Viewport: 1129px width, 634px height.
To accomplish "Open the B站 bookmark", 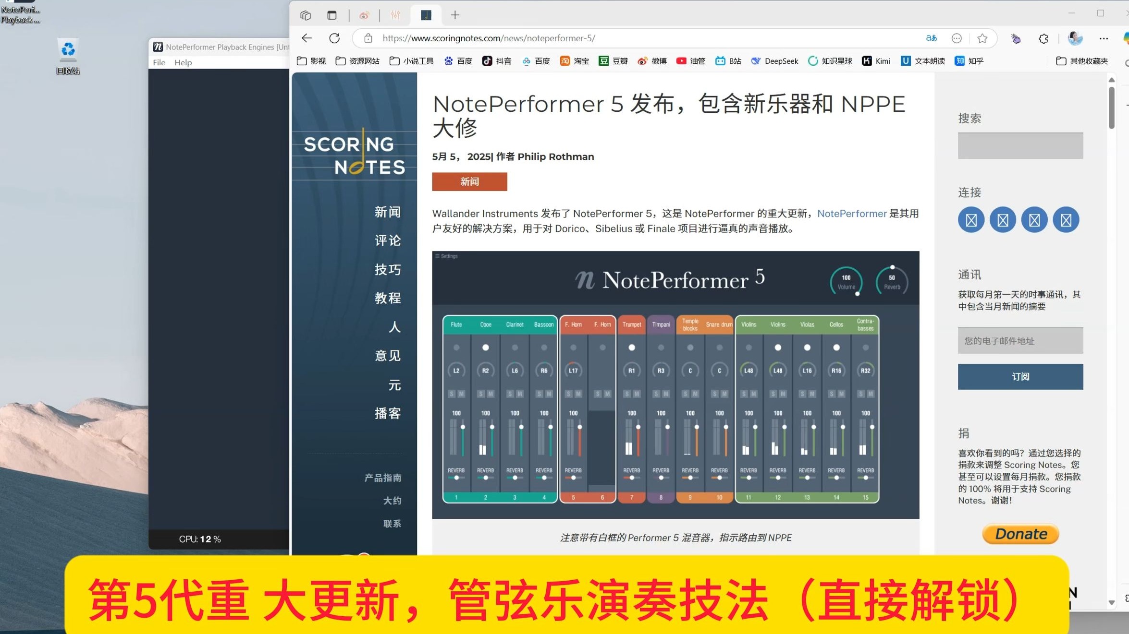I will click(x=728, y=61).
